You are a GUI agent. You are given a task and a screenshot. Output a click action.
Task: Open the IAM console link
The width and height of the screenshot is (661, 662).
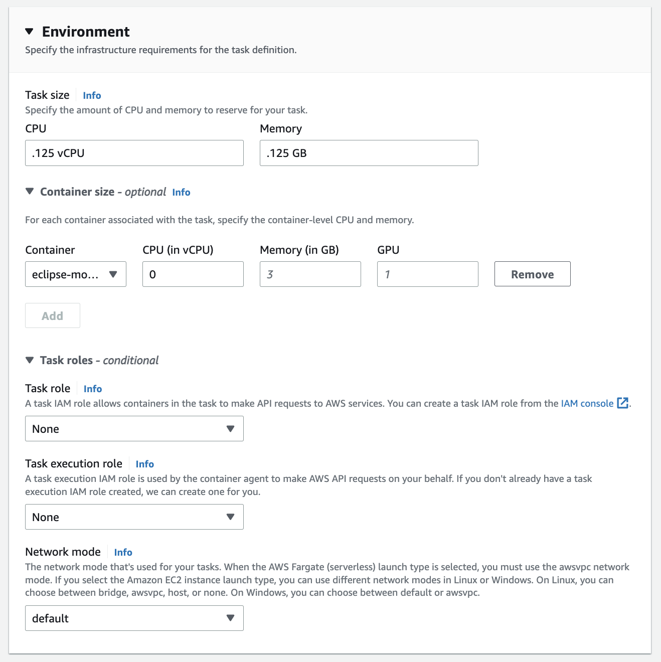pyautogui.click(x=587, y=403)
